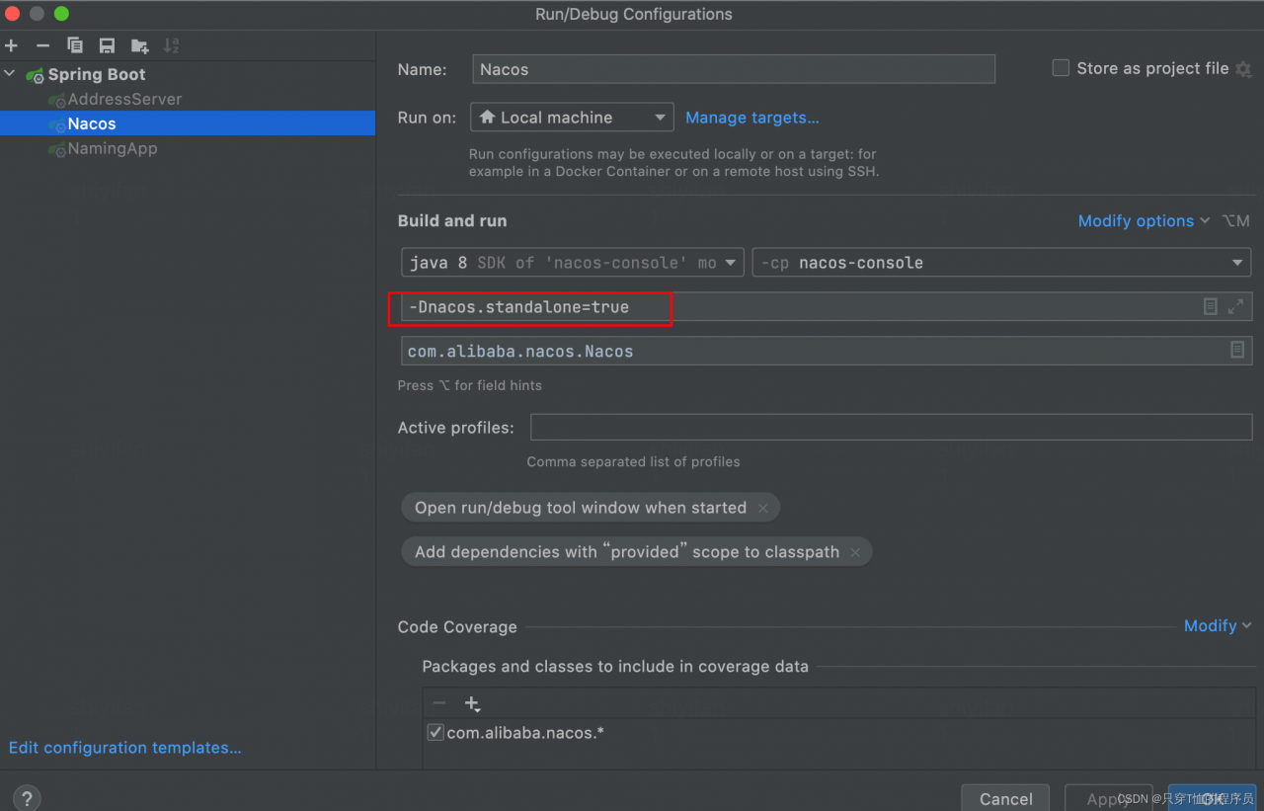The width and height of the screenshot is (1264, 811).
Task: Collapse the Spring Boot tree node
Action: tap(10, 74)
